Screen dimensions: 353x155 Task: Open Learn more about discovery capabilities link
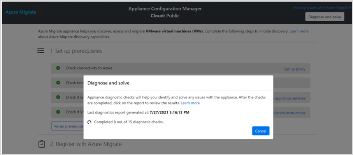click(x=299, y=31)
